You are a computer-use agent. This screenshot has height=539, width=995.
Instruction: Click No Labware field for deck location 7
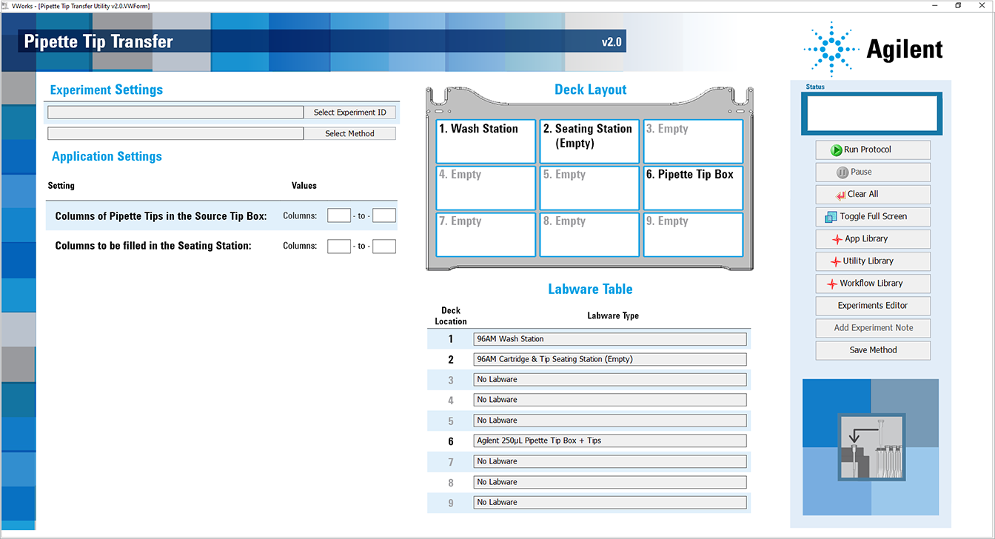click(x=610, y=461)
